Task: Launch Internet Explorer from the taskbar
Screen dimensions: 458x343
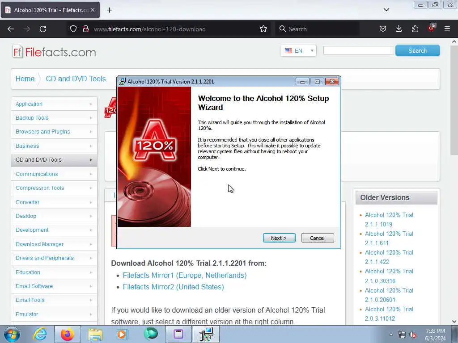Action: [x=40, y=334]
